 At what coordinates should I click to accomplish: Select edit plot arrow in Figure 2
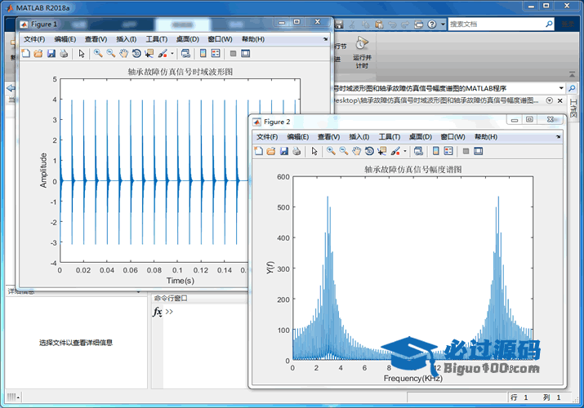314,151
